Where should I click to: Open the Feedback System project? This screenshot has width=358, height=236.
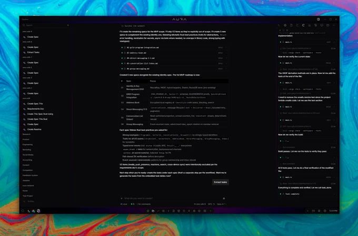pos(30,175)
